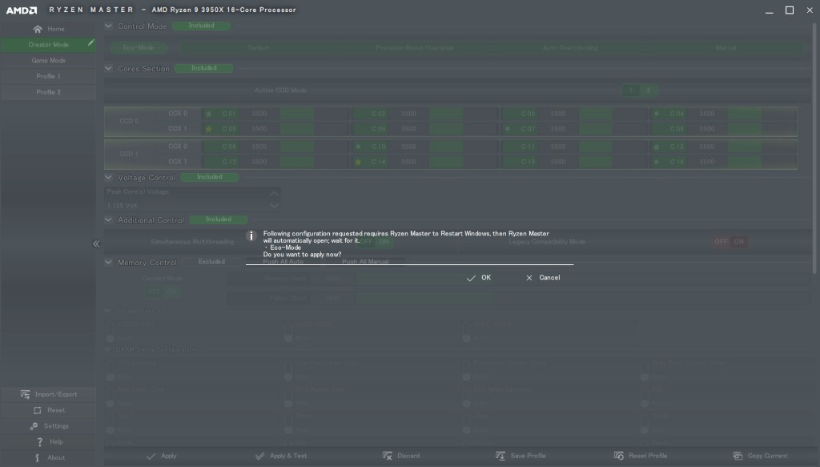Click the dot indicator on core C 07
The height and width of the screenshot is (467, 820).
click(x=507, y=129)
